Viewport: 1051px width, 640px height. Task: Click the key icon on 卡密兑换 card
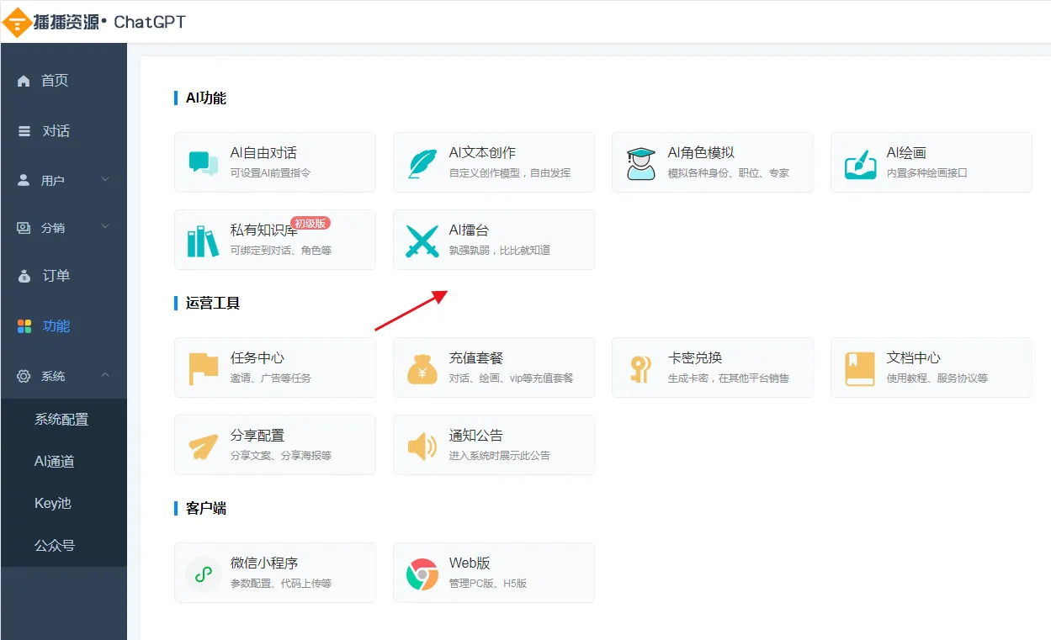[x=640, y=368]
